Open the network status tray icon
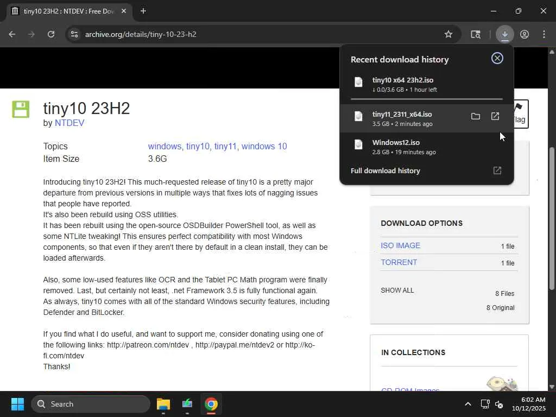556x417 pixels. (x=485, y=404)
